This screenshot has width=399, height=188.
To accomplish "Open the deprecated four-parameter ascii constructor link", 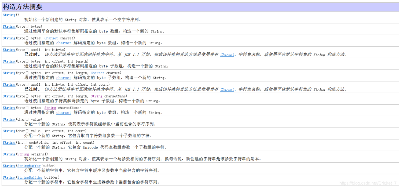I will tap(9, 84).
